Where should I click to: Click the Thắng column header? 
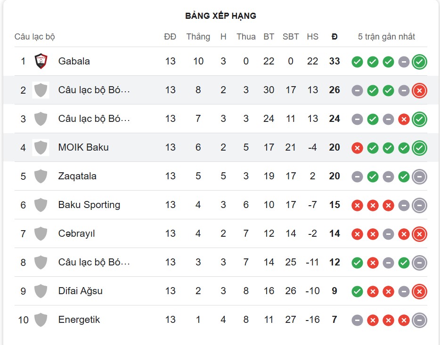(x=198, y=37)
